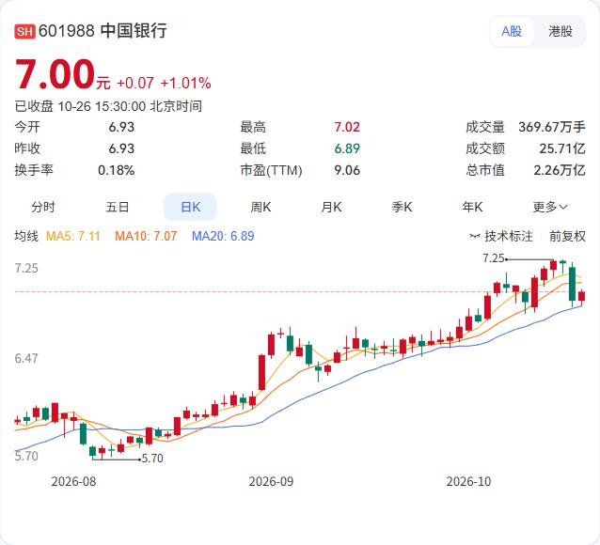The image size is (600, 545).
Task: Click the 2026-10 date axis label
Action: (468, 481)
